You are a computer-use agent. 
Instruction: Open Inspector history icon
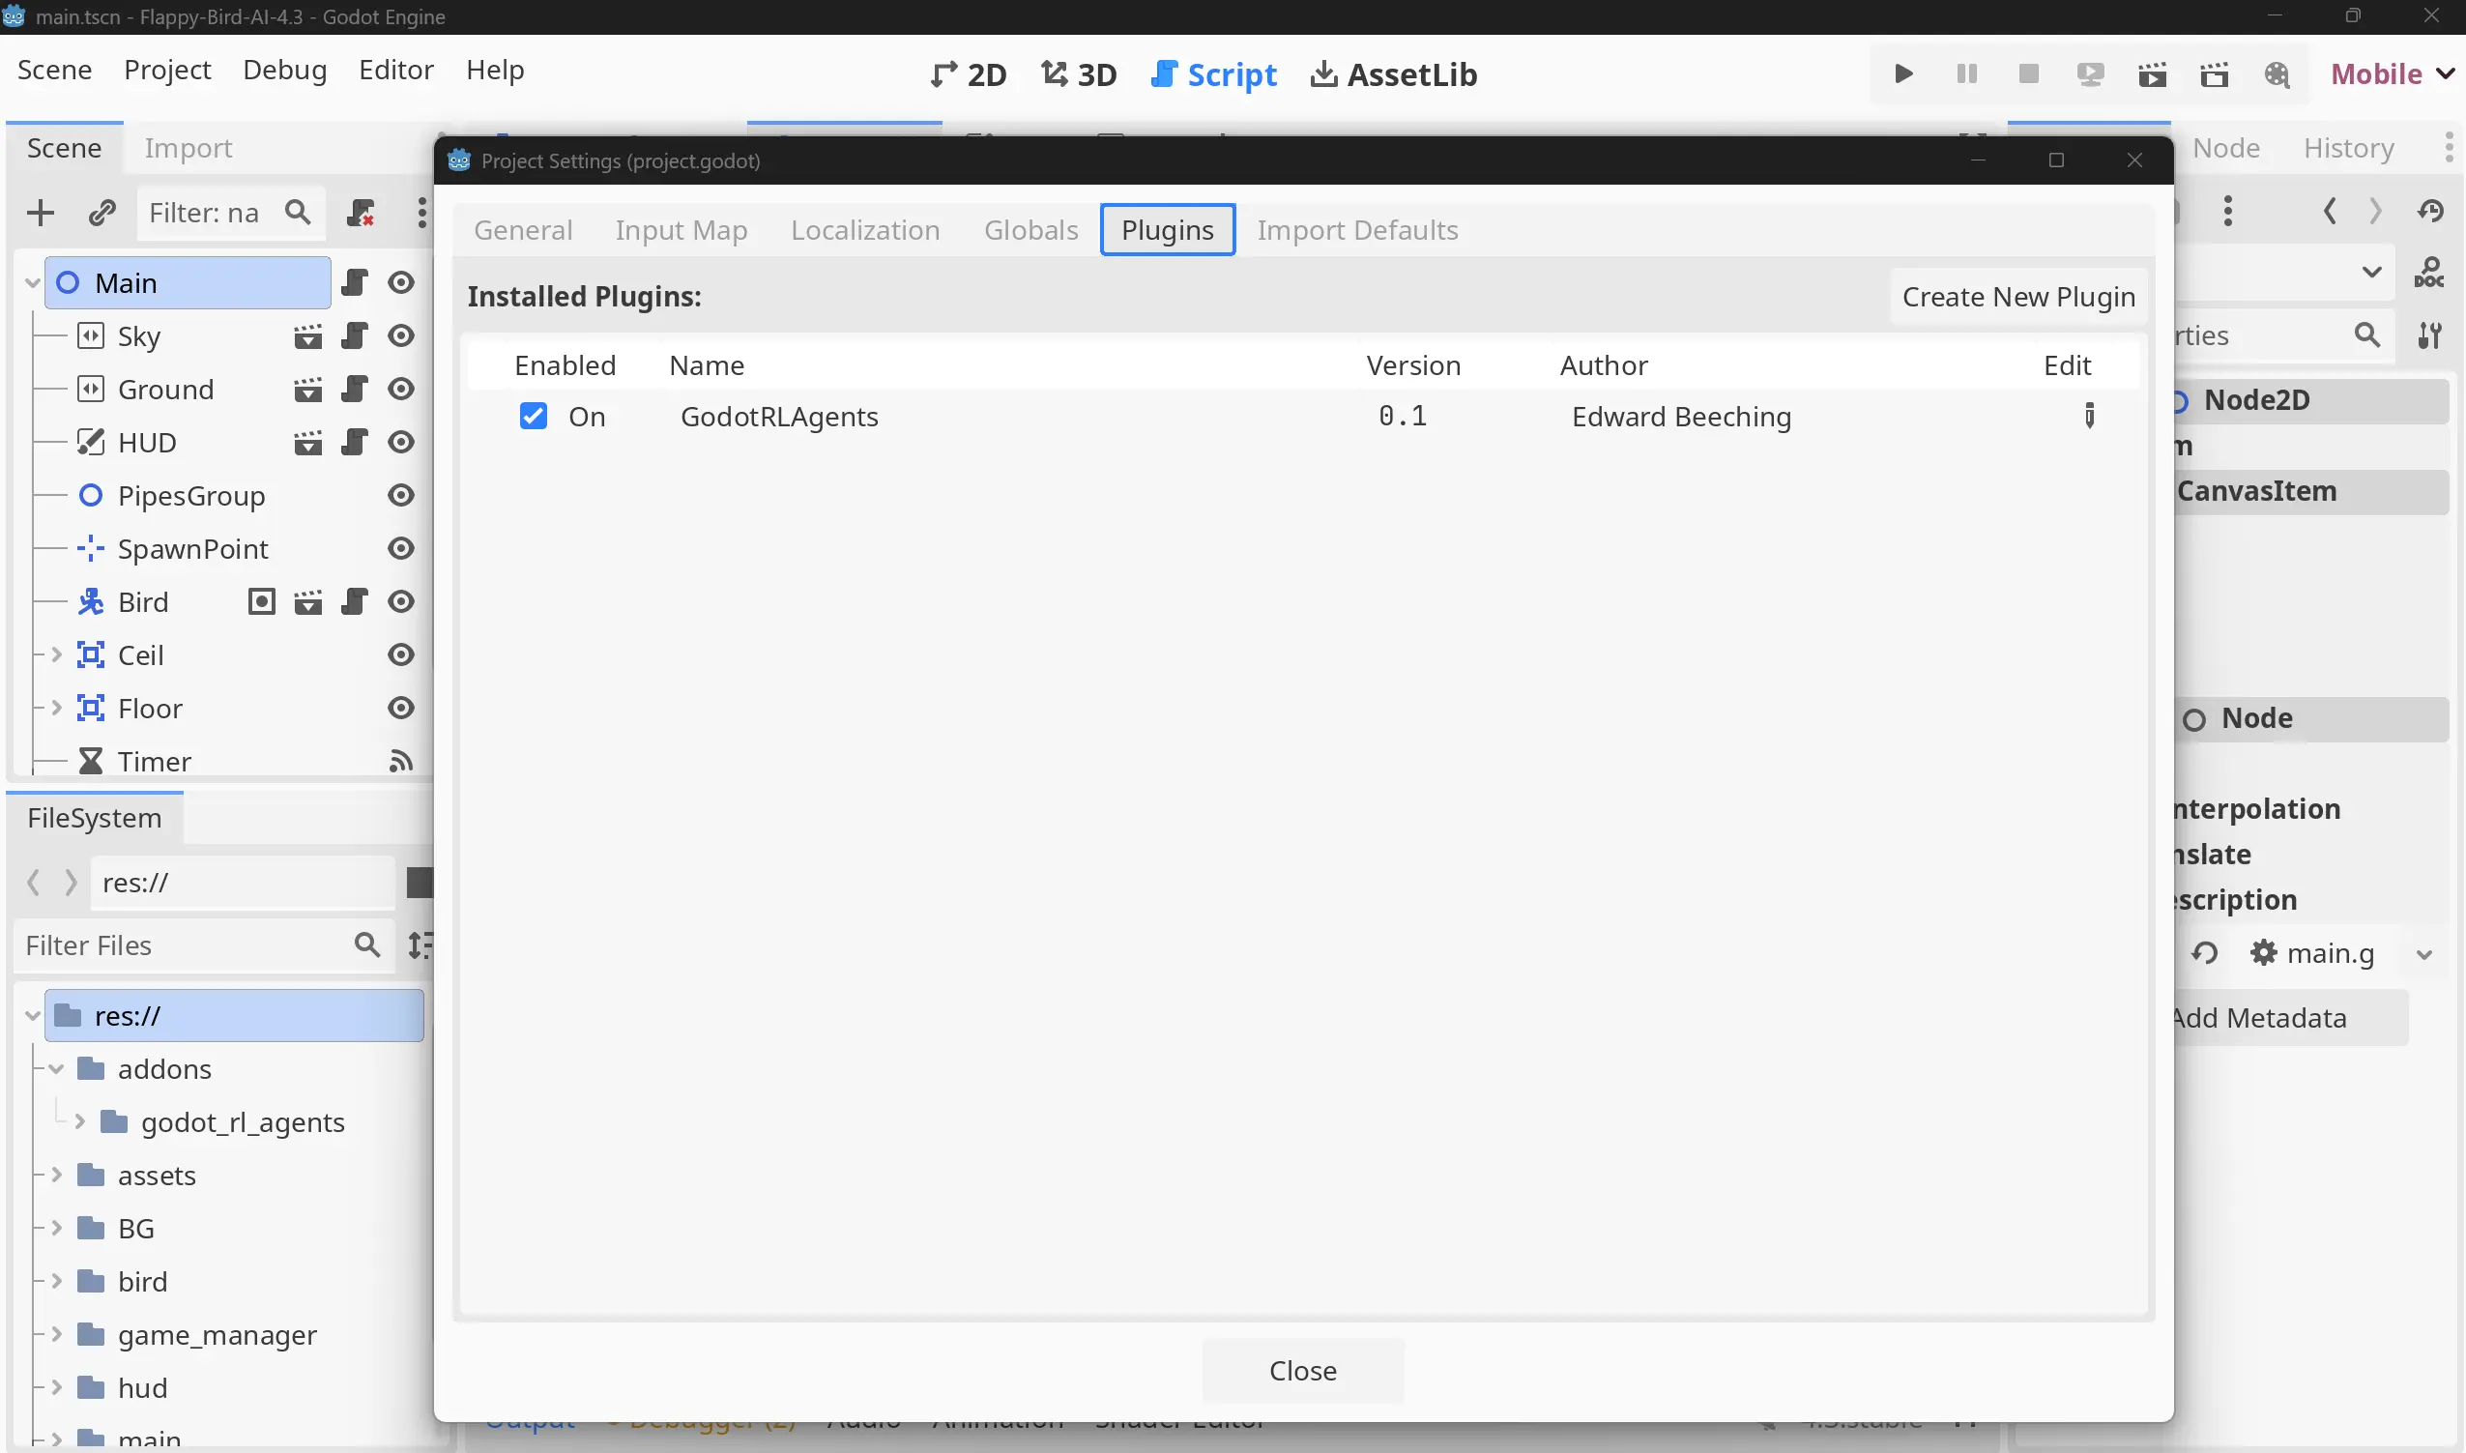[2430, 212]
